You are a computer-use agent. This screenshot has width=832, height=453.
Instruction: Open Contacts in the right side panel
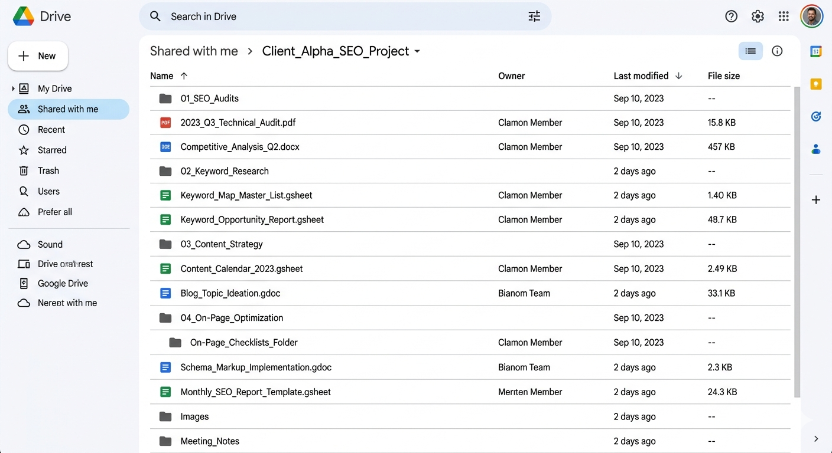click(x=815, y=149)
